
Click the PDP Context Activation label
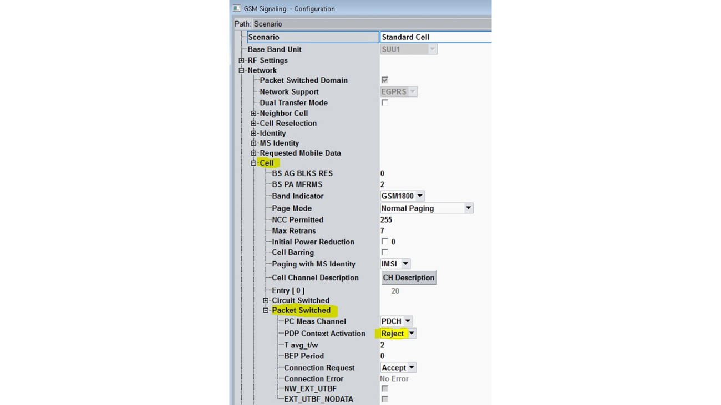324,333
